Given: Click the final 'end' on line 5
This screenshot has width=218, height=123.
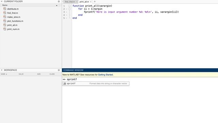Looking at the screenshot, I should 75,18.
